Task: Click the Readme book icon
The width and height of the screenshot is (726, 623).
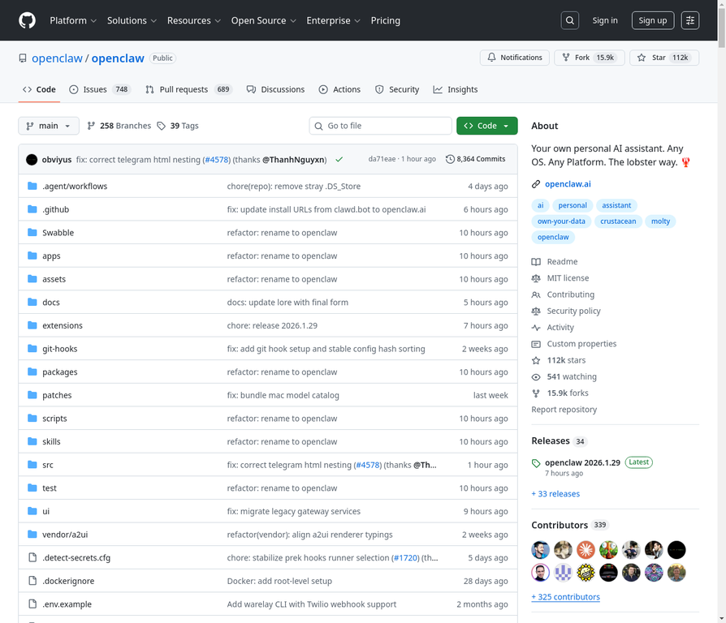Action: pyautogui.click(x=535, y=261)
